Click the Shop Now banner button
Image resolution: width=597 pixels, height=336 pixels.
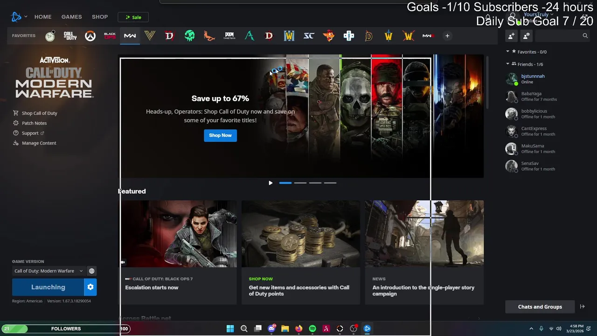coord(220,135)
